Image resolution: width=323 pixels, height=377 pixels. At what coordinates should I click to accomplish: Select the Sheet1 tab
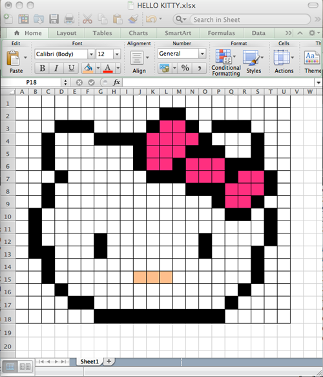90,361
